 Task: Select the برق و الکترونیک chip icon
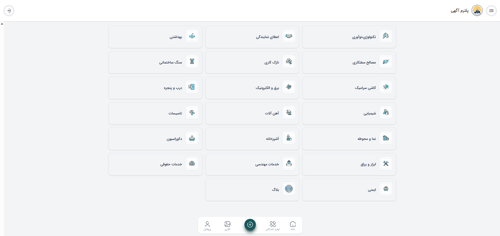click(x=289, y=87)
